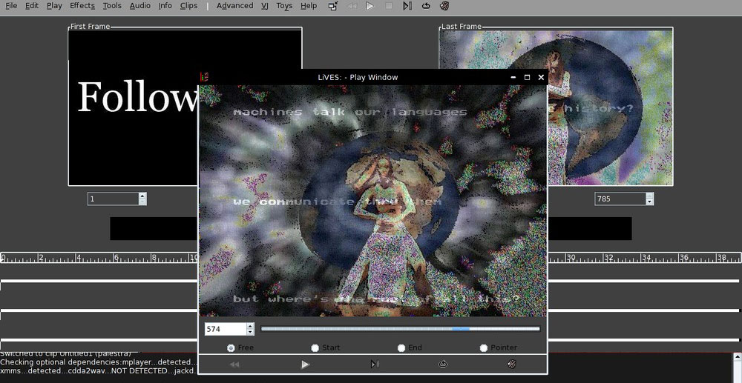Click the frame position slider in the Play Window
The image size is (742, 383).
click(400, 329)
